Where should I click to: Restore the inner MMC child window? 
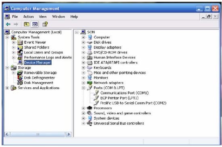coord(209,17)
